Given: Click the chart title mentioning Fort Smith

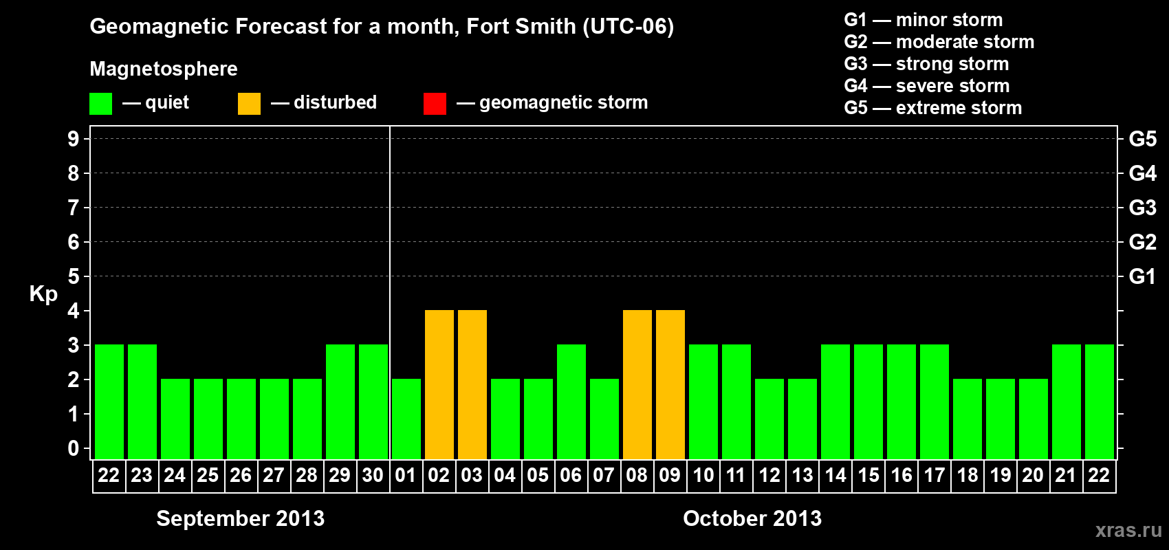Looking at the screenshot, I should tap(382, 27).
